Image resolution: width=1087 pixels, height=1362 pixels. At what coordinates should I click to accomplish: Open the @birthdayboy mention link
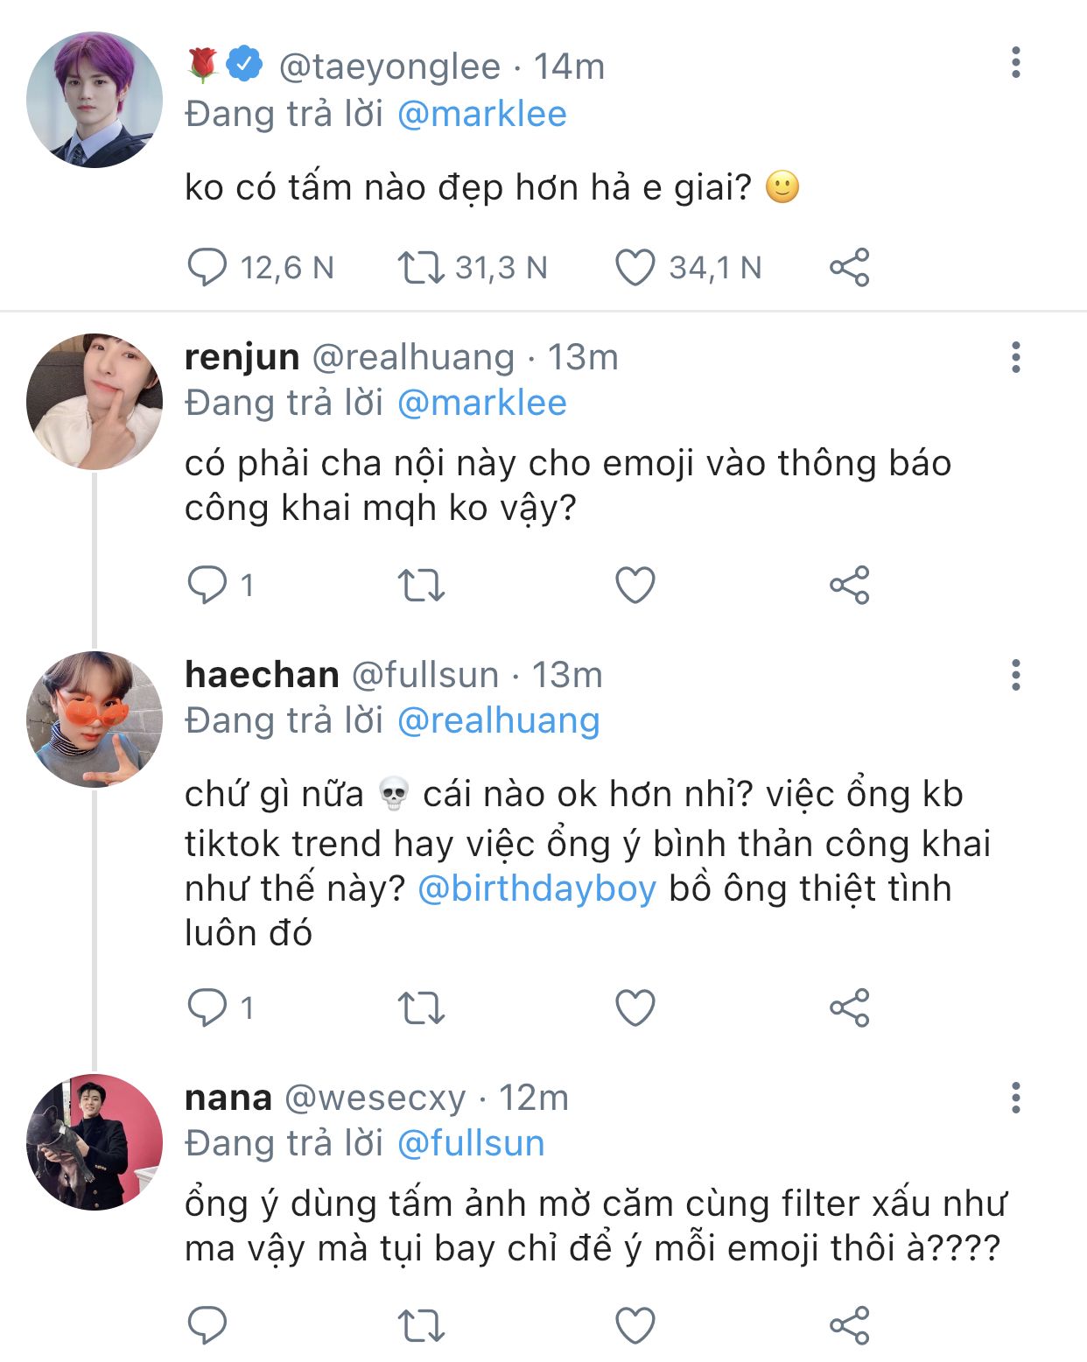pyautogui.click(x=536, y=888)
